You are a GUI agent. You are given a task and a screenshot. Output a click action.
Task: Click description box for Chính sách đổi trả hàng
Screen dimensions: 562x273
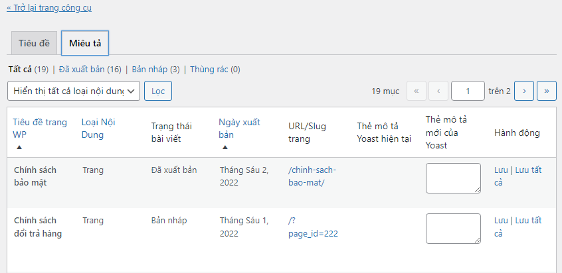[x=453, y=229]
